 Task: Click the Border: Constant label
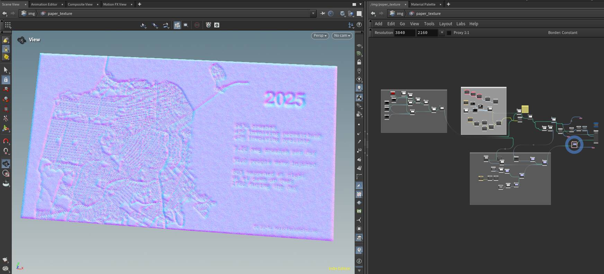562,33
